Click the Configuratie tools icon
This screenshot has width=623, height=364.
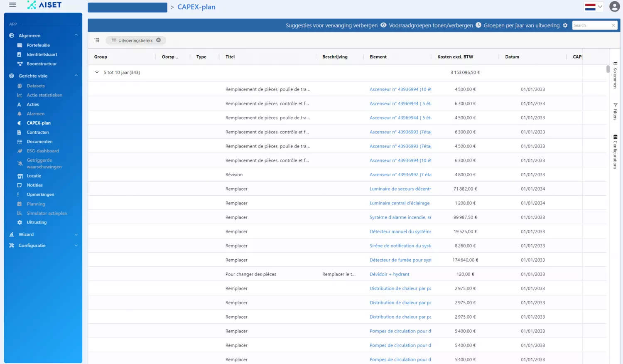[12, 246]
